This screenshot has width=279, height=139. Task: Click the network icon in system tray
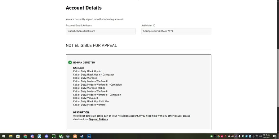pyautogui.click(x=256, y=136)
